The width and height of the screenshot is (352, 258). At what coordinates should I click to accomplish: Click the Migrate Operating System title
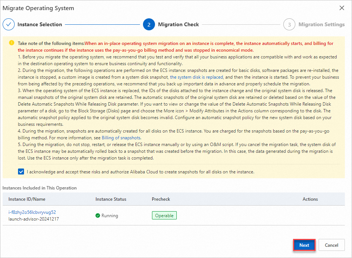[38, 8]
